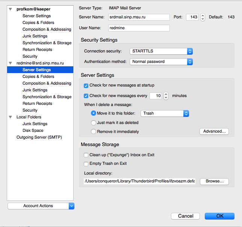Open Outgoing Server (SMTP) settings

tap(39, 137)
